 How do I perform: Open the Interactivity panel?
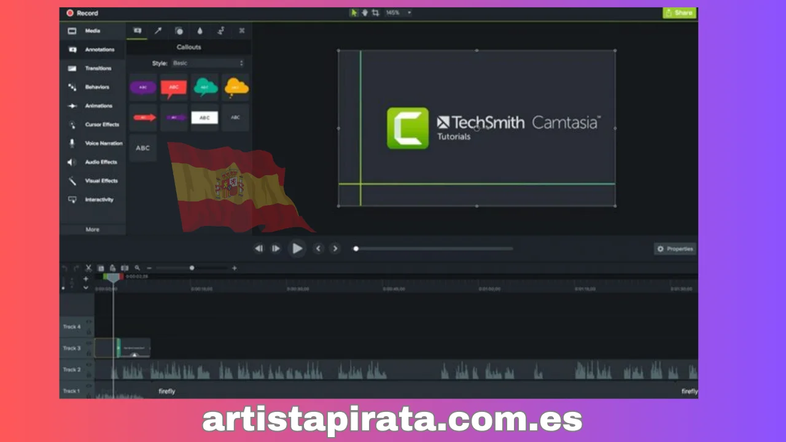pos(93,200)
